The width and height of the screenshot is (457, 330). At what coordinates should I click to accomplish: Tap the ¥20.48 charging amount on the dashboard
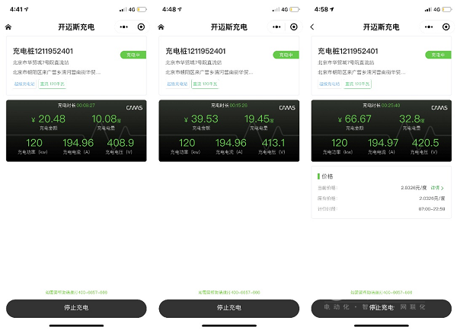tap(49, 119)
